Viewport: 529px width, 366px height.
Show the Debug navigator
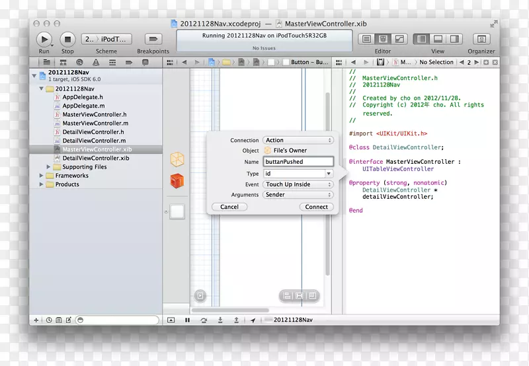(112, 62)
